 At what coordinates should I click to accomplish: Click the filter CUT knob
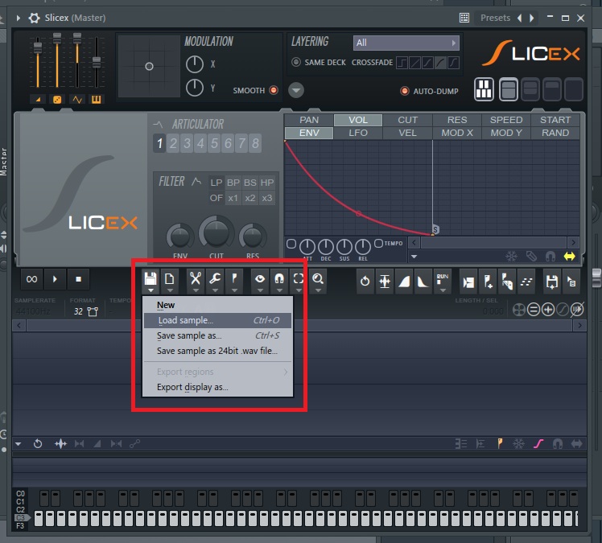point(216,232)
